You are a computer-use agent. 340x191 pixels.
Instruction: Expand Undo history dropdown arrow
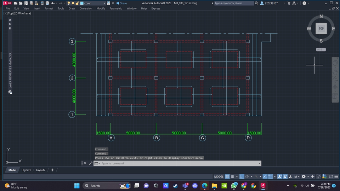click(x=57, y=3)
